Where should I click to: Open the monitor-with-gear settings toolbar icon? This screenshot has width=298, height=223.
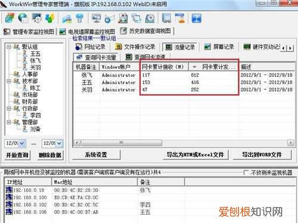click(37, 18)
